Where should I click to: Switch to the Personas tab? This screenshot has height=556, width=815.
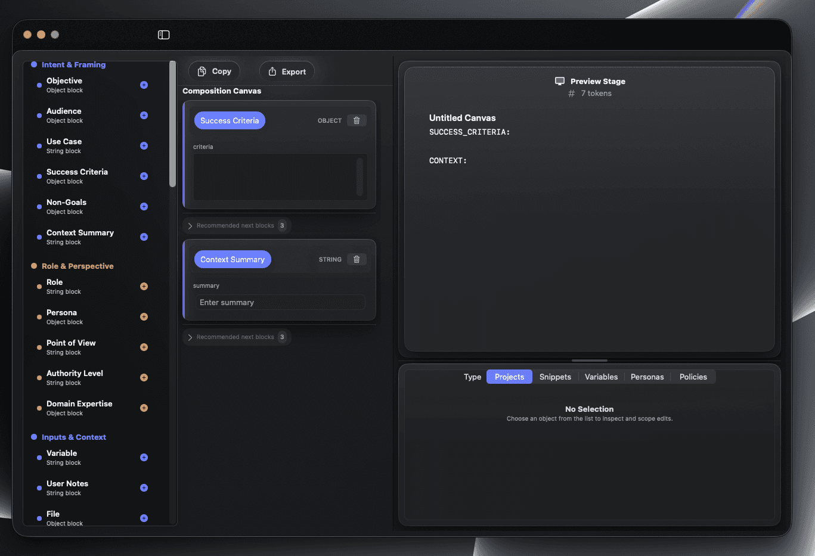pos(647,377)
